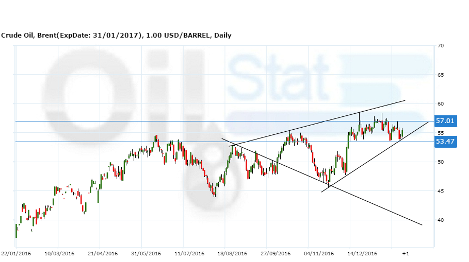Image resolution: width=469 pixels, height=262 pixels.
Task: Click the +1 marker on the time axis
Action: click(406, 254)
